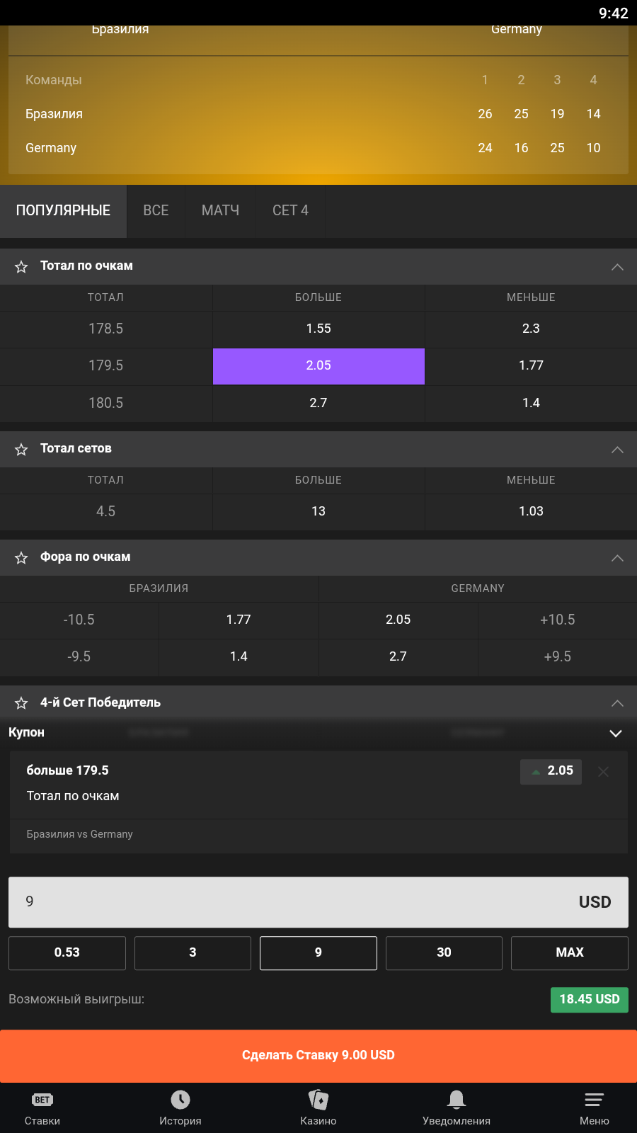Image resolution: width=637 pixels, height=1133 pixels.
Task: Open Уведомления bell icon
Action: (x=457, y=1100)
